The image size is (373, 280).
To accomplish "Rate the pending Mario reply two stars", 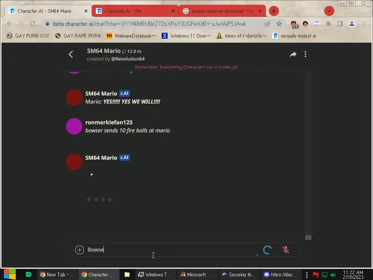I will (x=96, y=199).
